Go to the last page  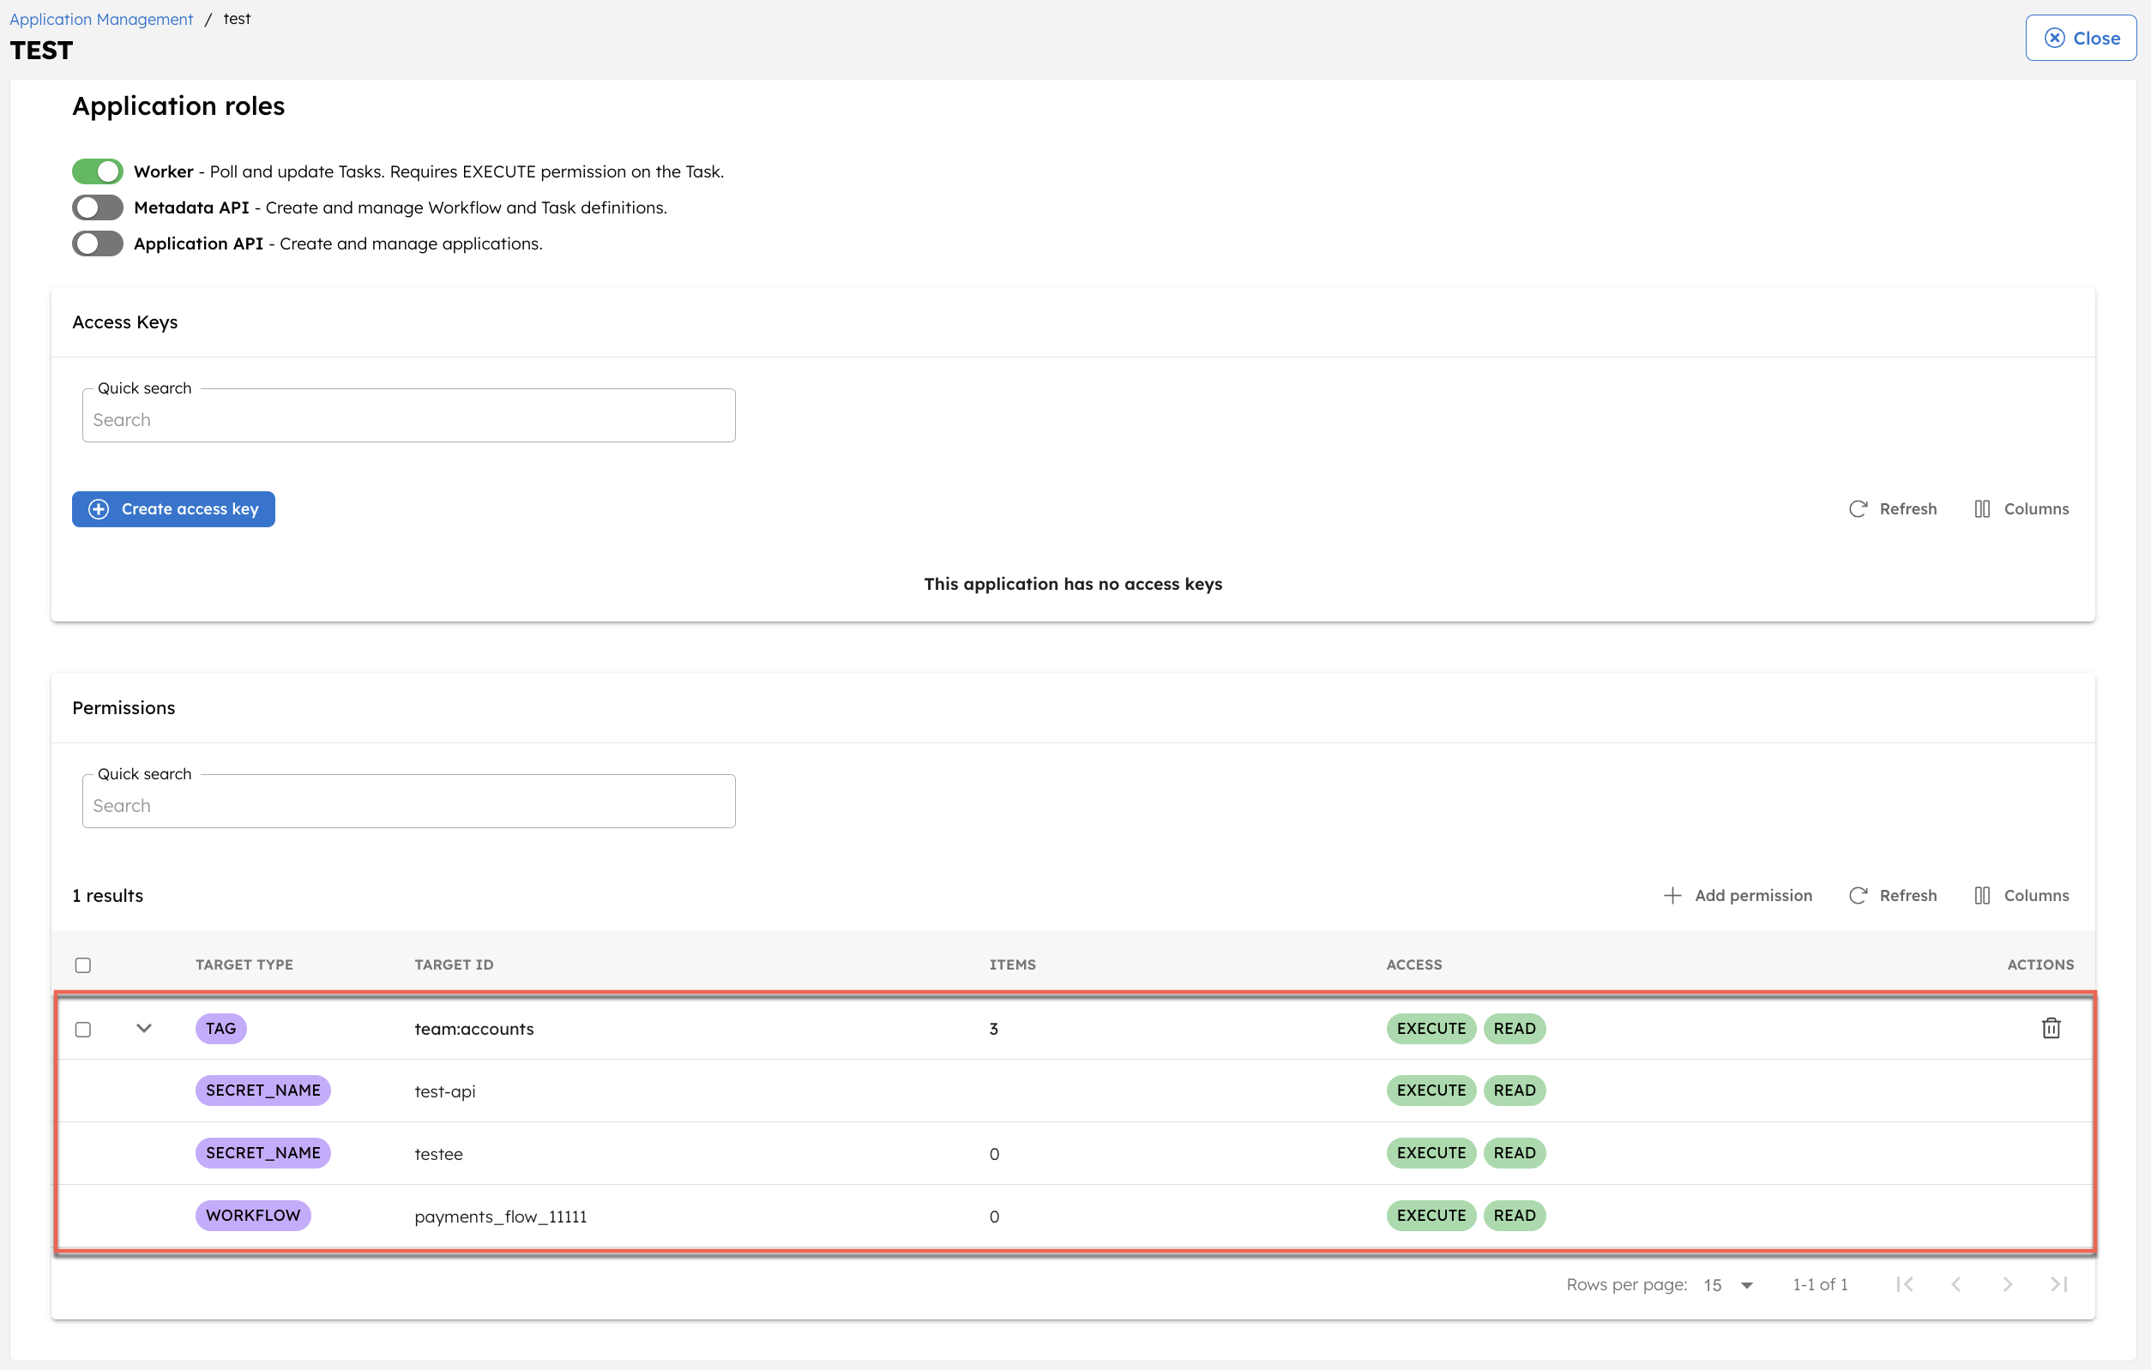[2058, 1283]
